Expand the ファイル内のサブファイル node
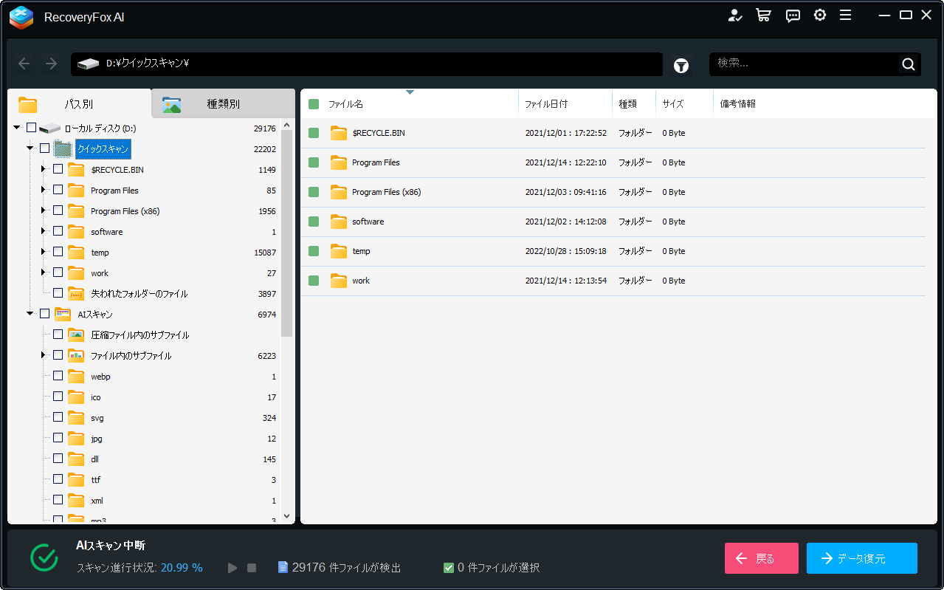 (x=44, y=355)
